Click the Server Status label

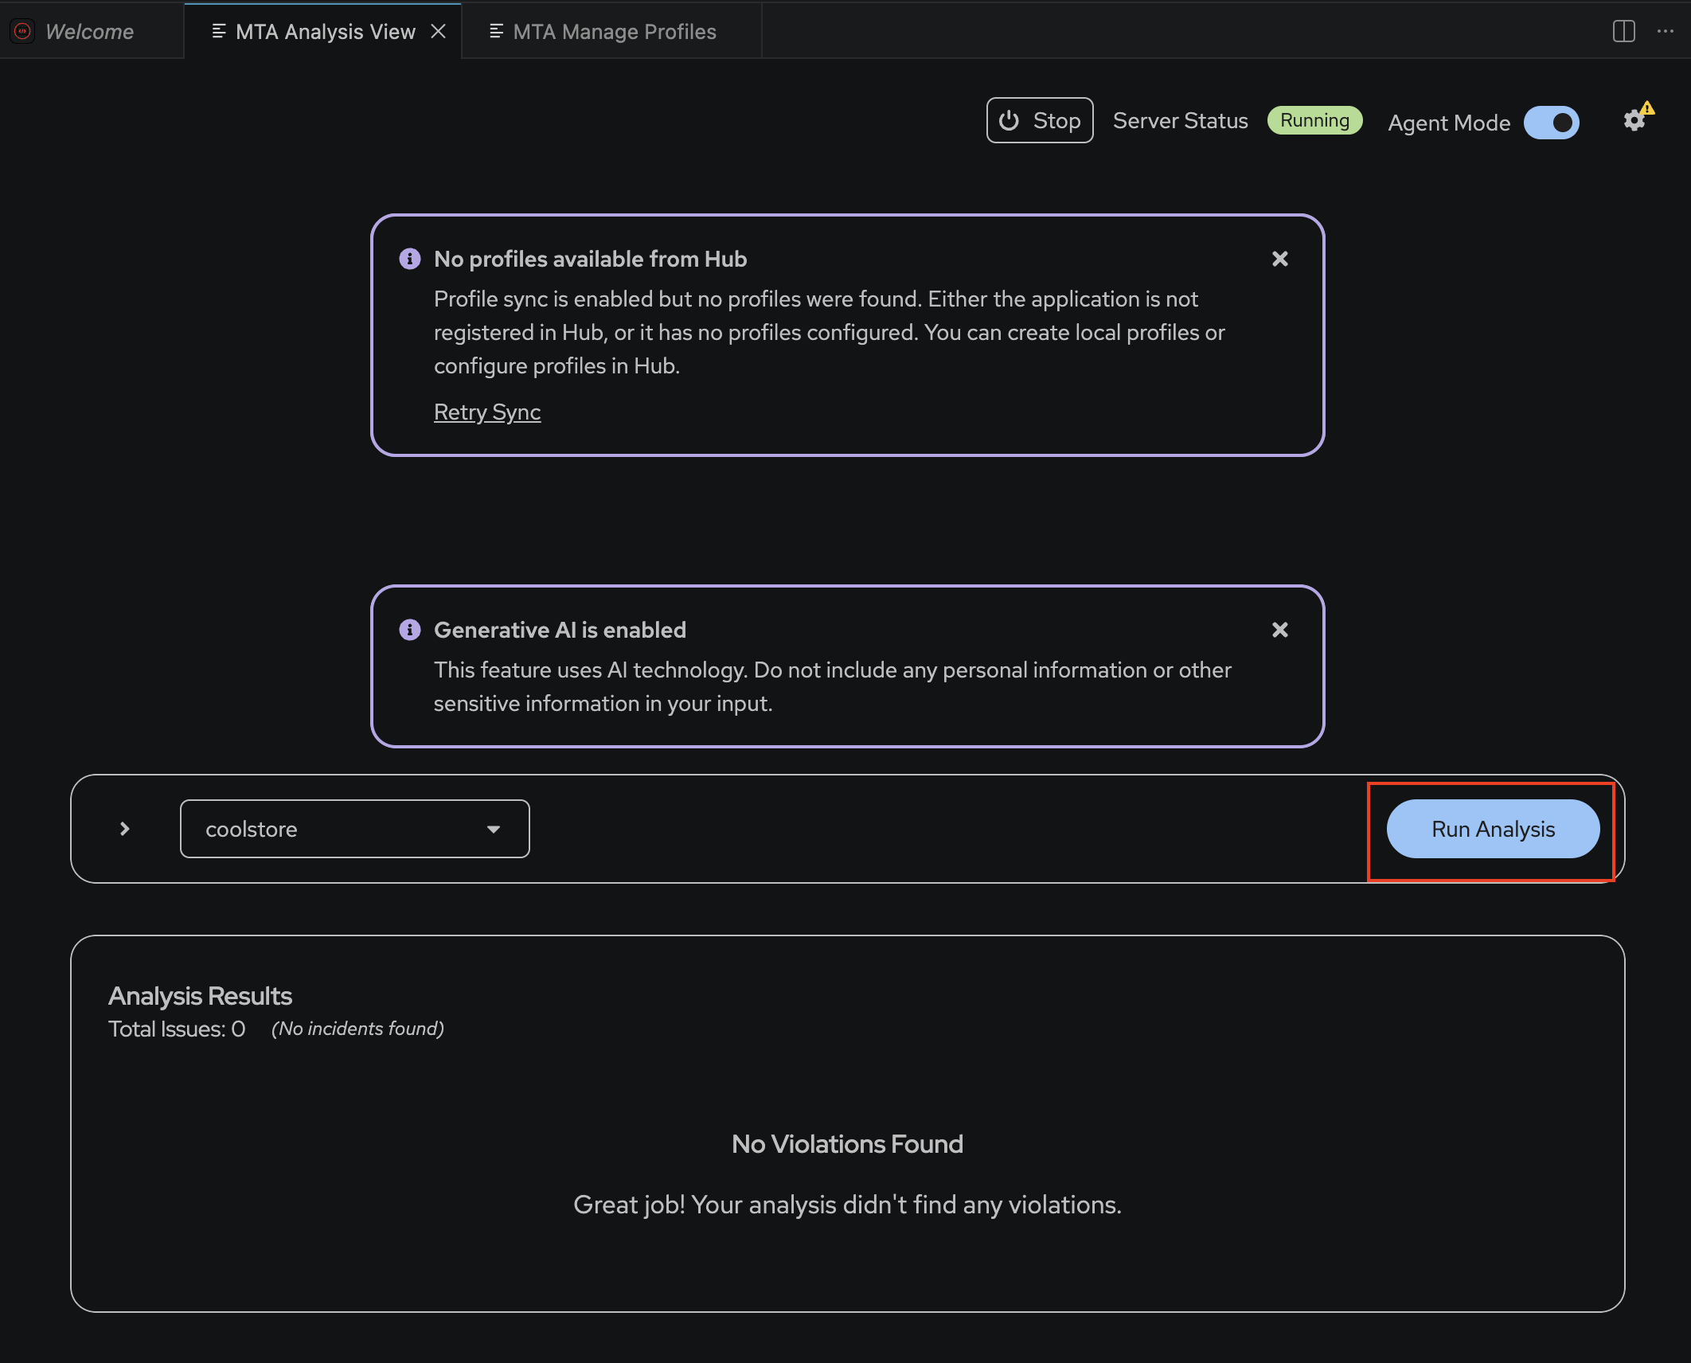[x=1180, y=120]
